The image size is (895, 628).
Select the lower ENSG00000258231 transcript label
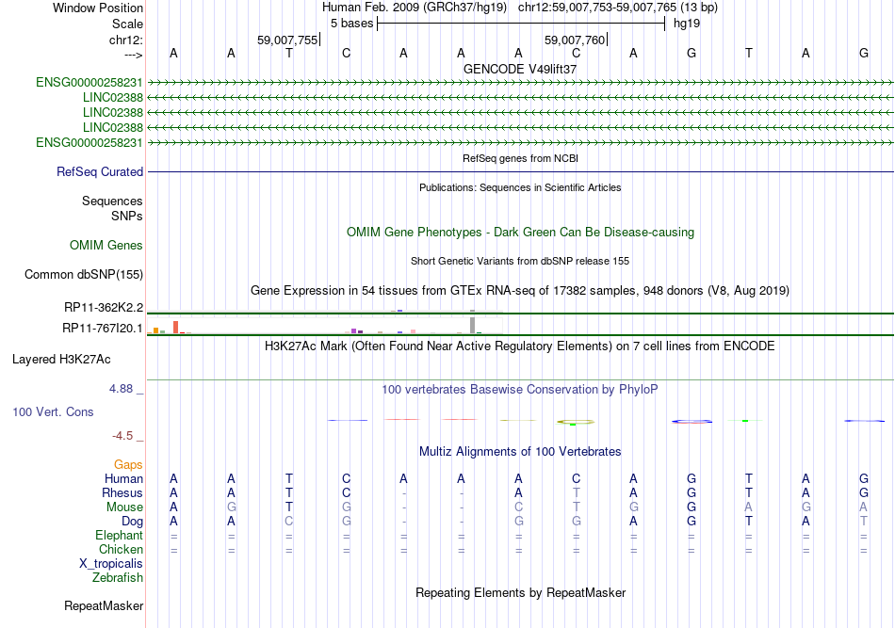89,142
